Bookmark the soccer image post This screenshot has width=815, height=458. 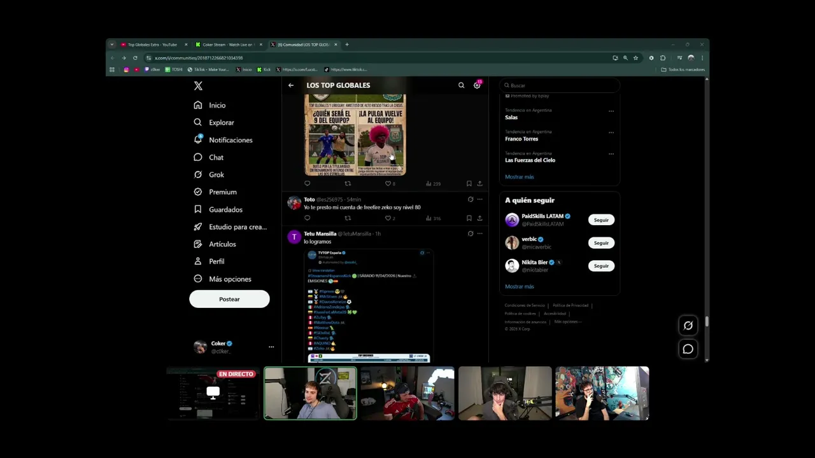click(x=469, y=183)
